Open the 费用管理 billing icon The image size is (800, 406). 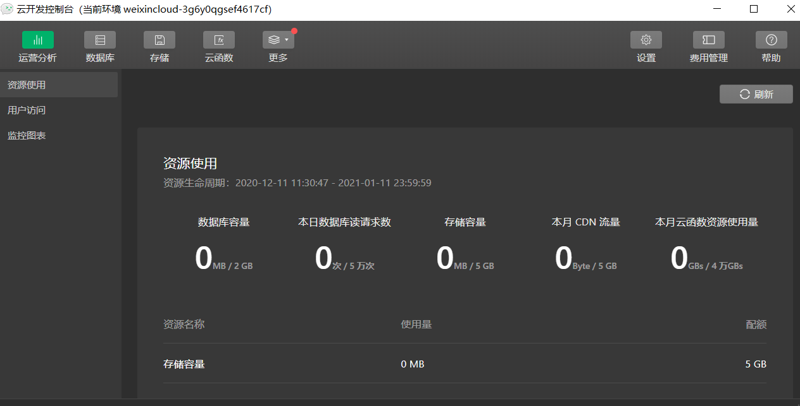[709, 40]
